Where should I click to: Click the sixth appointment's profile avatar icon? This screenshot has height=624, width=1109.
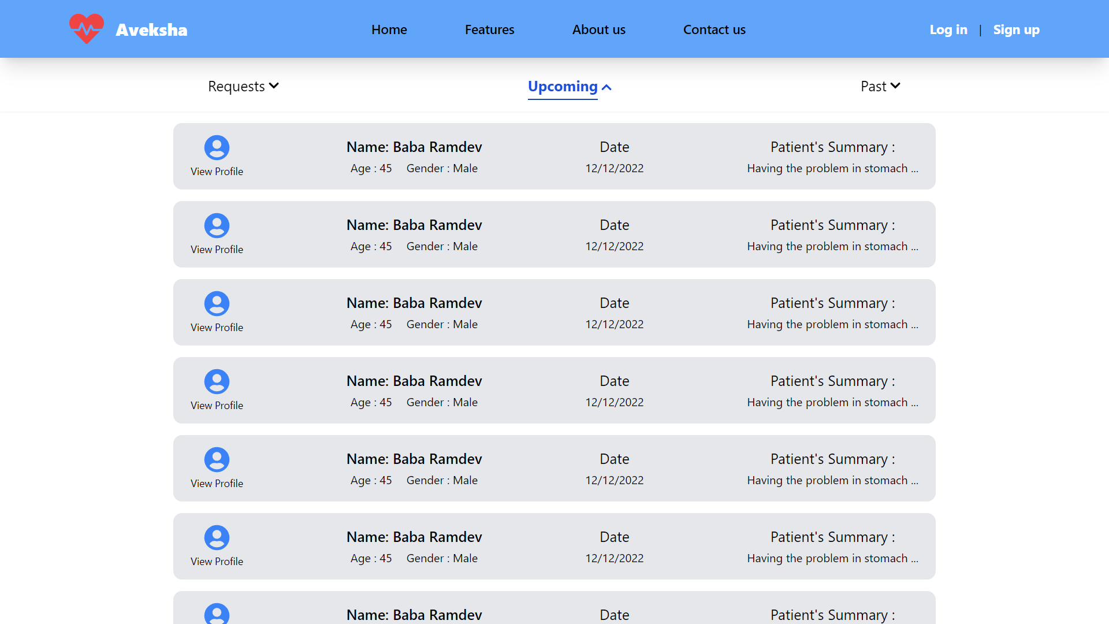pyautogui.click(x=217, y=538)
